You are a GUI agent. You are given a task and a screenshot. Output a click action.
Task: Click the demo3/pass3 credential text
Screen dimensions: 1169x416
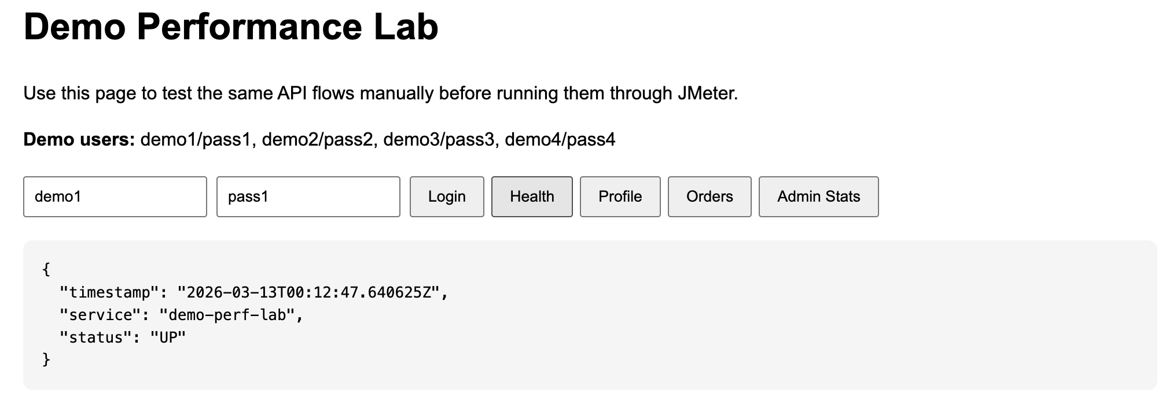click(440, 140)
